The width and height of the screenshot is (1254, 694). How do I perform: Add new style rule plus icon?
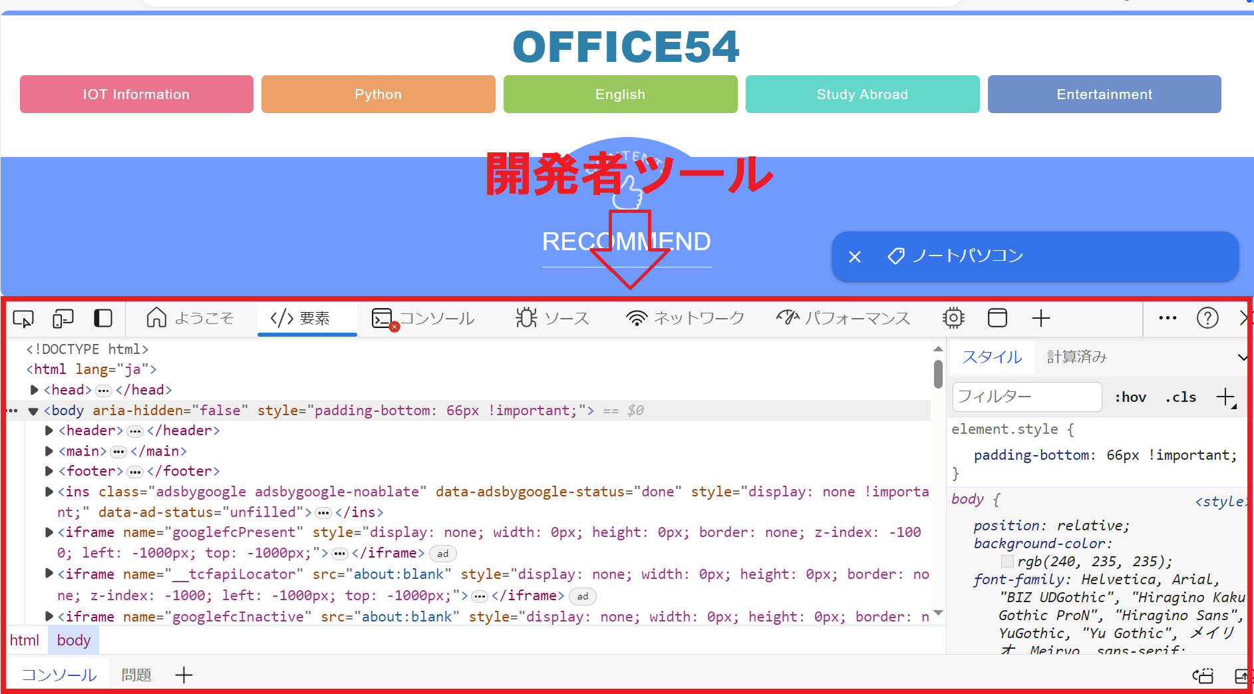1226,397
